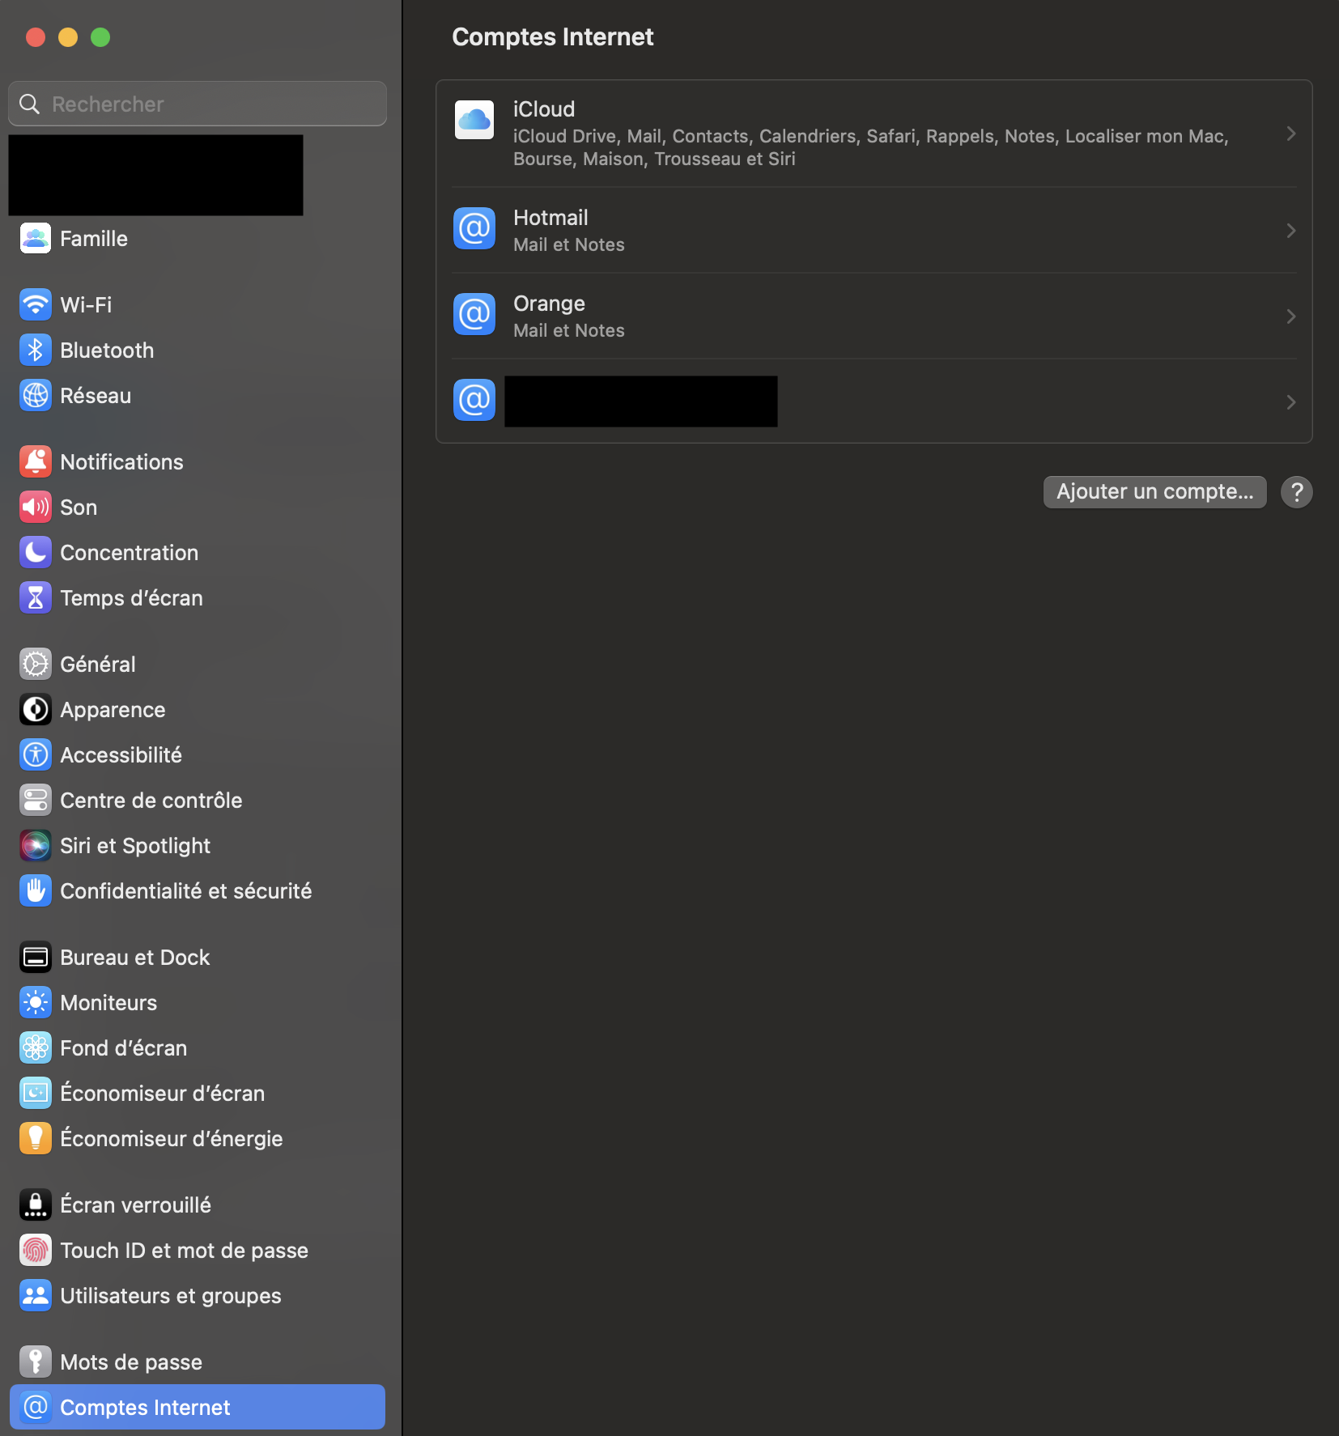Open the Temps d'écran hourglass icon

(x=36, y=598)
